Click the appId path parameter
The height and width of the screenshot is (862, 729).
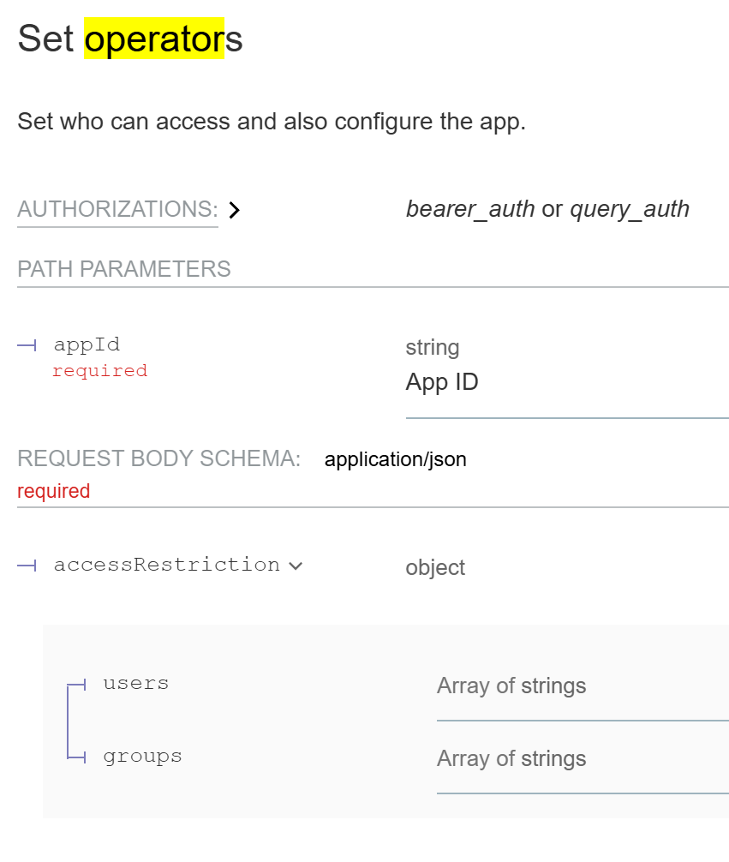pos(87,344)
